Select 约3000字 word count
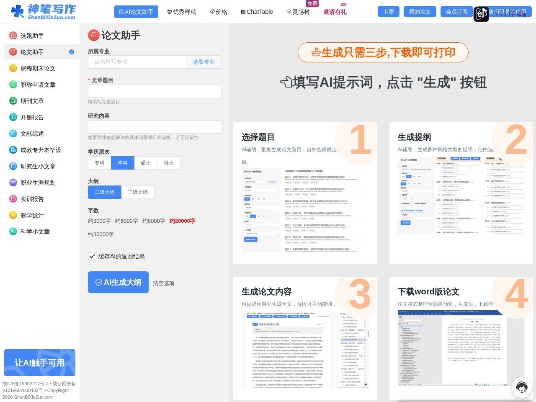The image size is (536, 402). coord(99,221)
